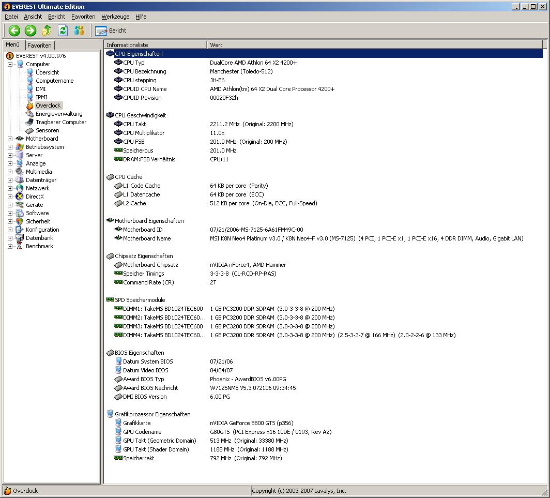Viewport: 550px width, 498px height.
Task: Click the Sicherheit shield icon
Action: (x=20, y=221)
